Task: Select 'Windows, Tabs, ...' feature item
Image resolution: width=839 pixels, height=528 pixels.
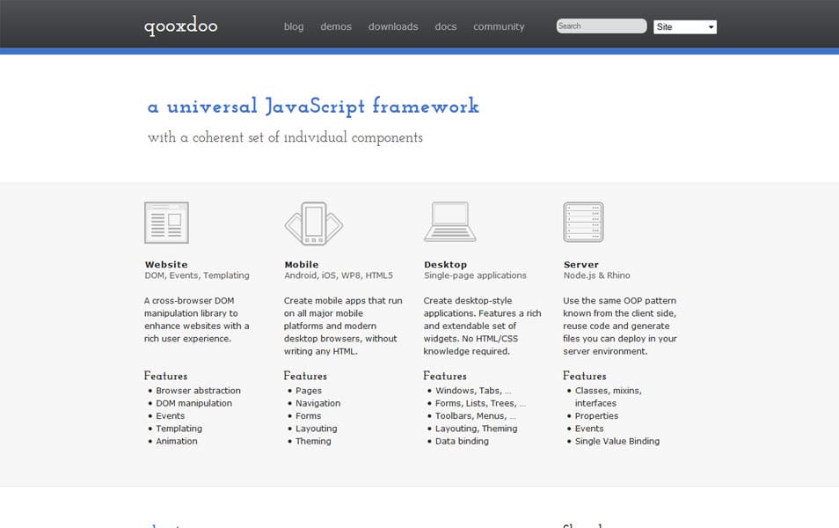Action: pos(473,391)
